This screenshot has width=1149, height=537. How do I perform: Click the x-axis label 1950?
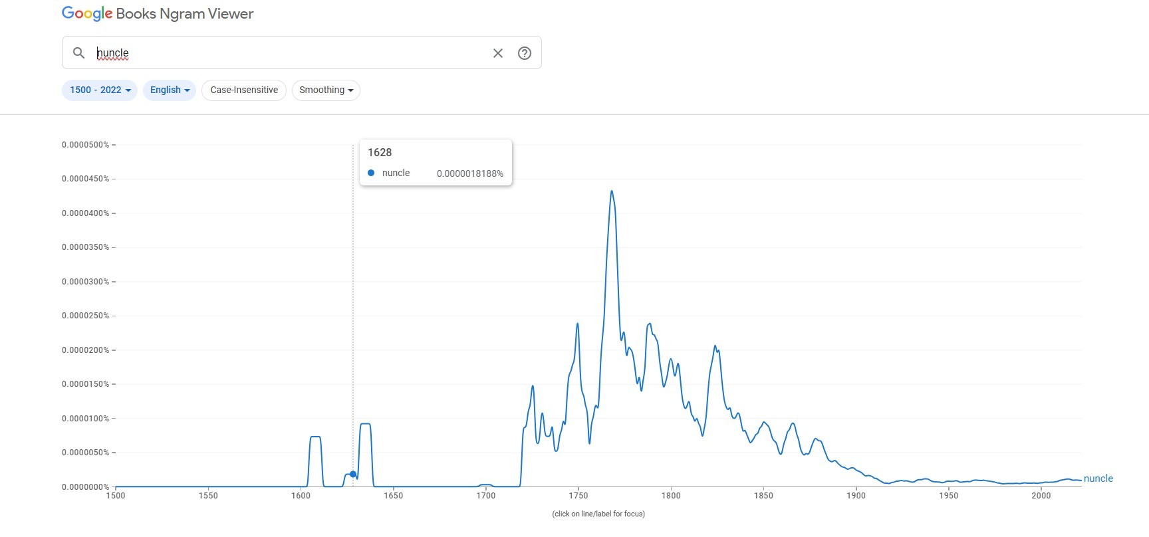[949, 496]
